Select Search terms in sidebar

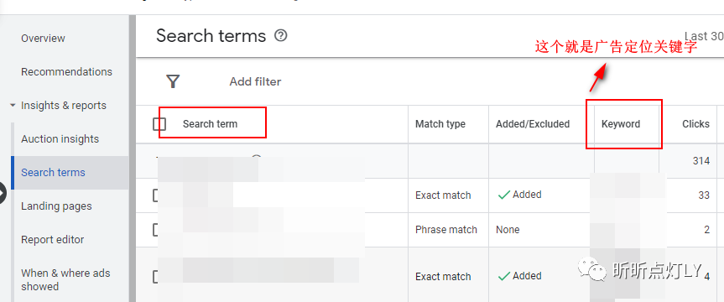[x=53, y=173]
